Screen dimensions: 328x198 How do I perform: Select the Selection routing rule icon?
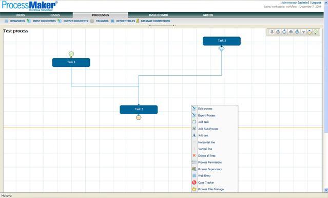click(278, 32)
